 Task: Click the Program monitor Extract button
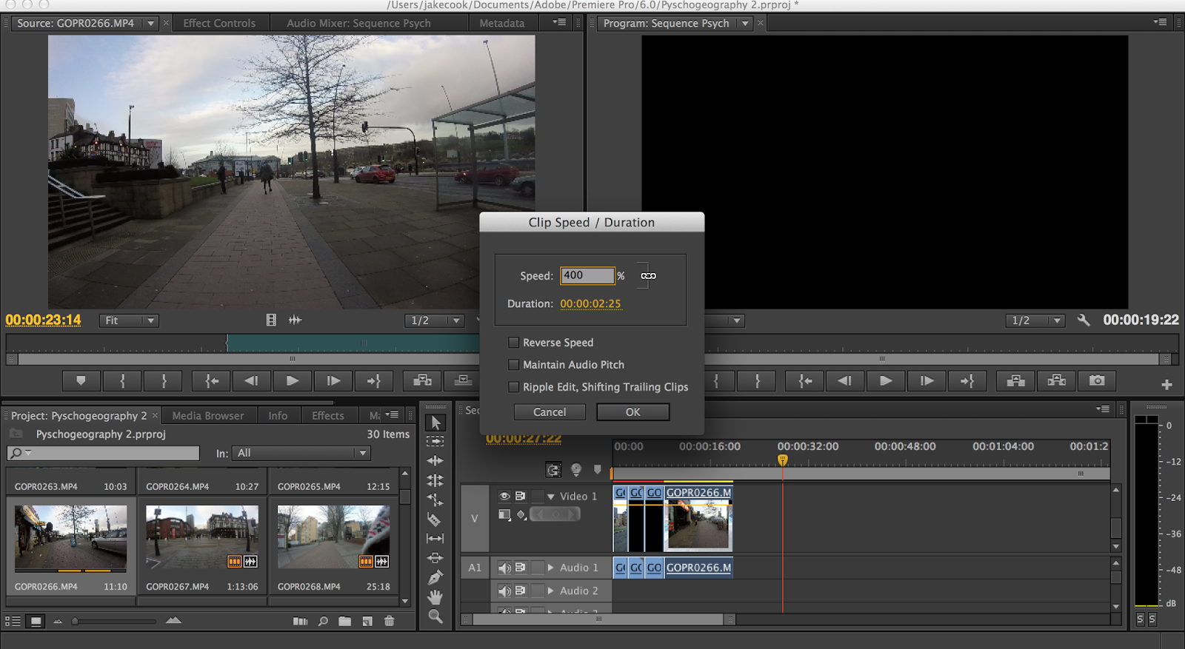point(1057,380)
